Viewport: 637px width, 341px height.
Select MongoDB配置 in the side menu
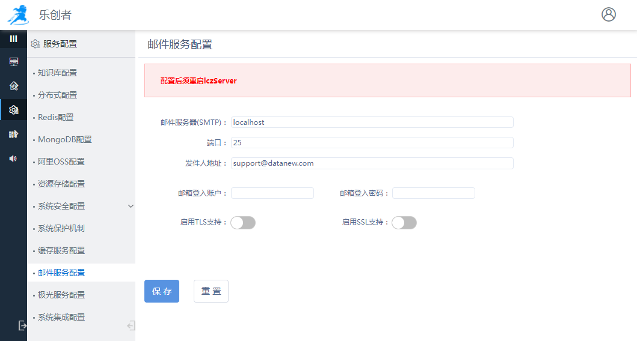(65, 139)
